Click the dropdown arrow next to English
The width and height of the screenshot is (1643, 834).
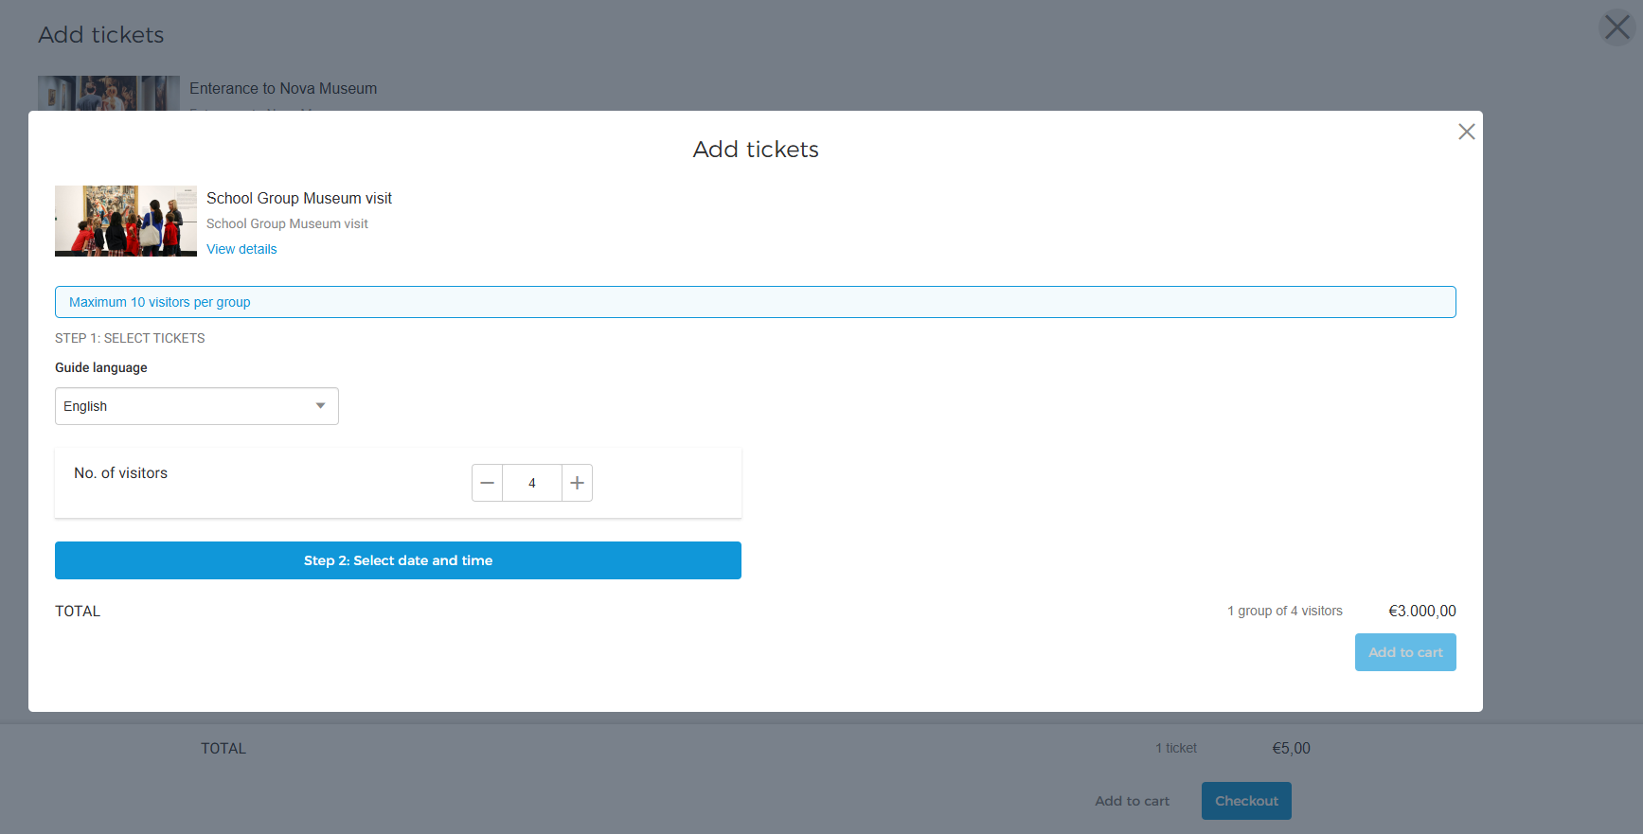pyautogui.click(x=321, y=406)
